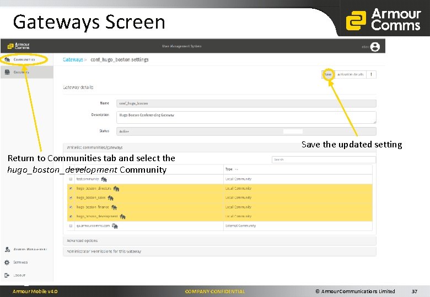Image resolution: width=430 pixels, height=297 pixels.
Task: Select the testcommunity row name
Action: [x=88, y=179]
